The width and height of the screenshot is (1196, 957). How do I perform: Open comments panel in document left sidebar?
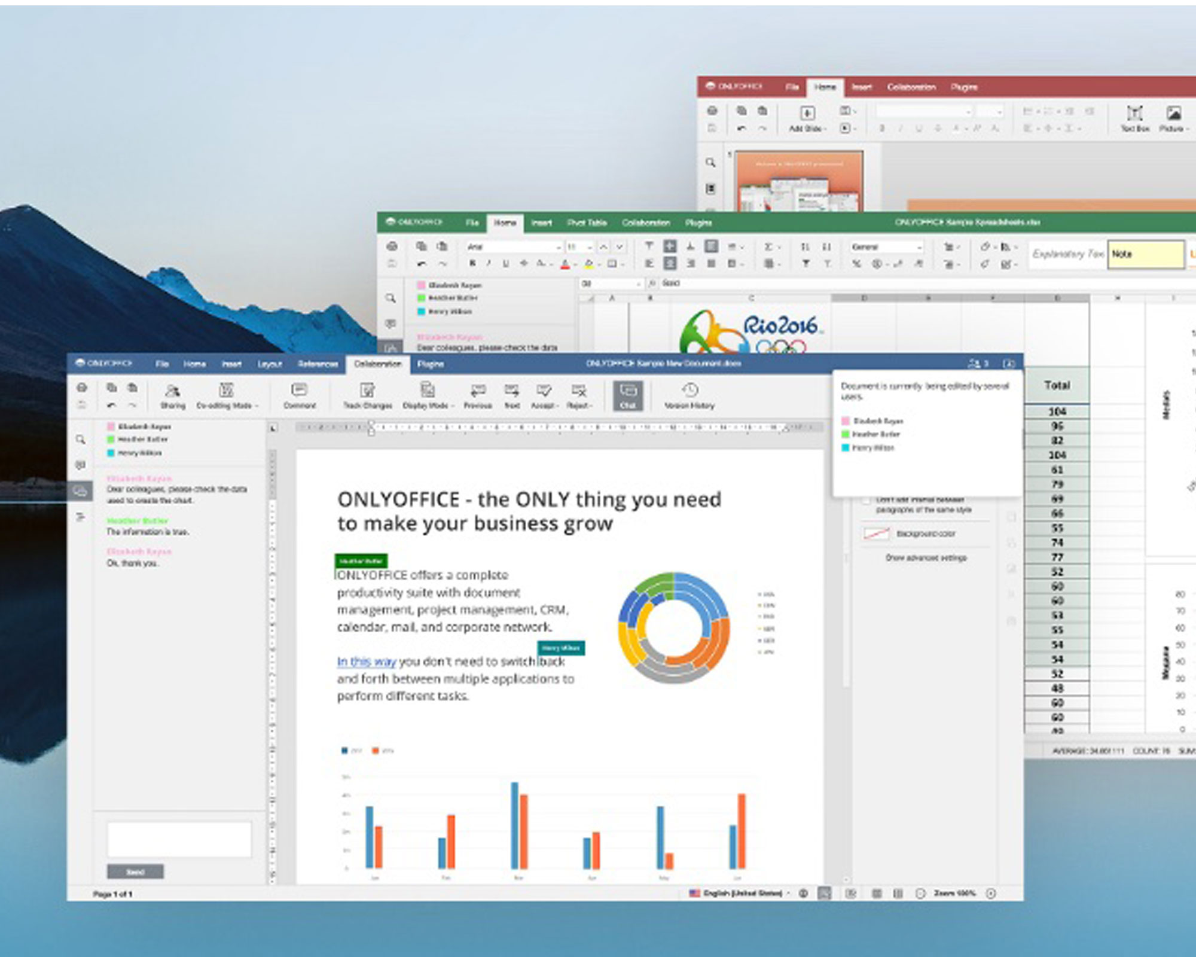click(81, 465)
